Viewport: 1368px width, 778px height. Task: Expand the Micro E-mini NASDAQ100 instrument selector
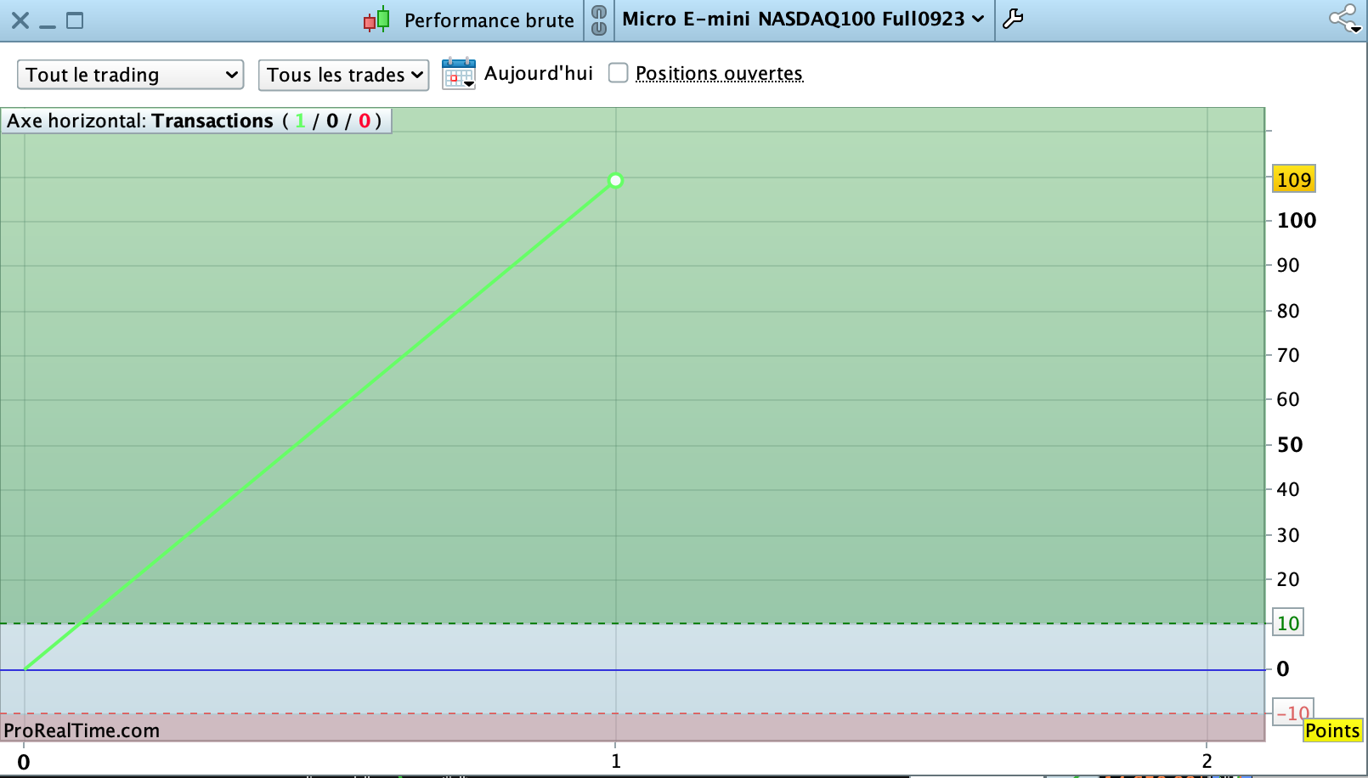[x=803, y=19]
